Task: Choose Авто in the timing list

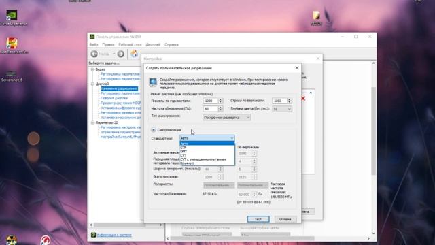Action: 207,144
